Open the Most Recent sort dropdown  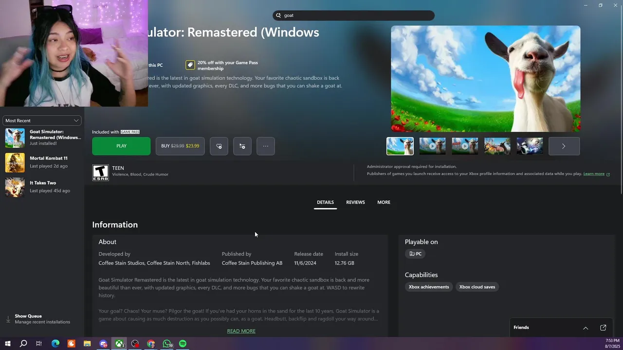42,121
